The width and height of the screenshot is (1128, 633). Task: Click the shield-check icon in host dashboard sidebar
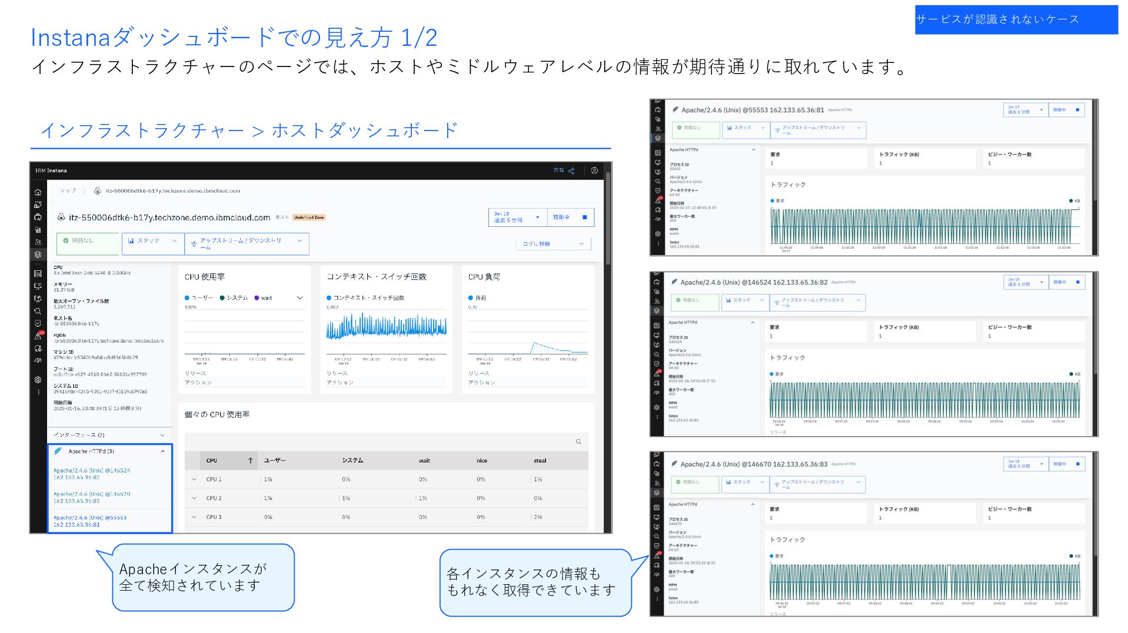coord(38,323)
